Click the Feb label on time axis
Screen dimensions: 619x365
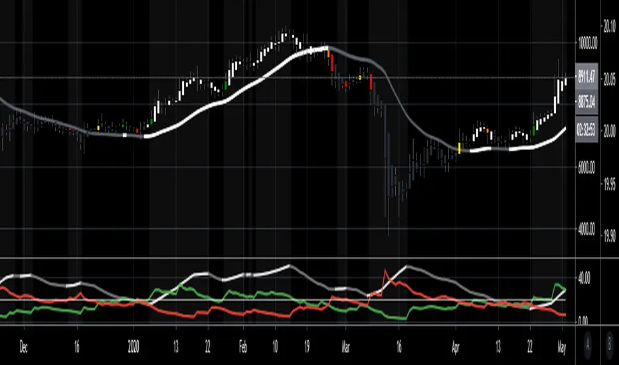243,347
